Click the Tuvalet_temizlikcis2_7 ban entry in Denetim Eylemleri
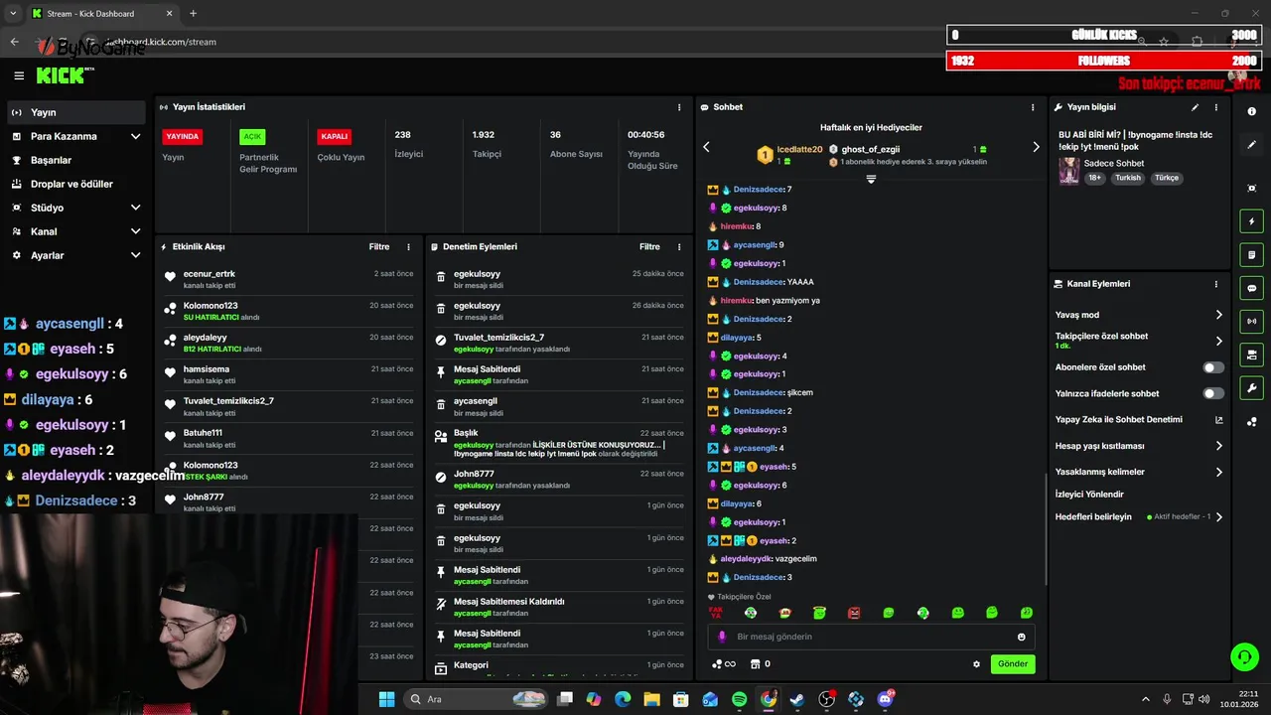This screenshot has height=715, width=1271. (561, 343)
